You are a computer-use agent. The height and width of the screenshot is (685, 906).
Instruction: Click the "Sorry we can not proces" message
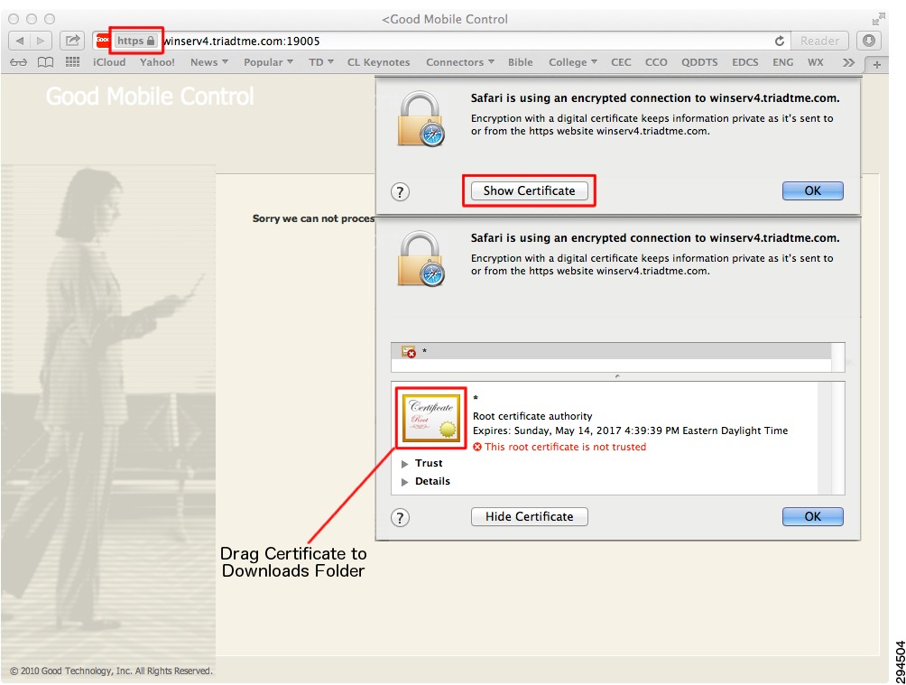pos(313,218)
